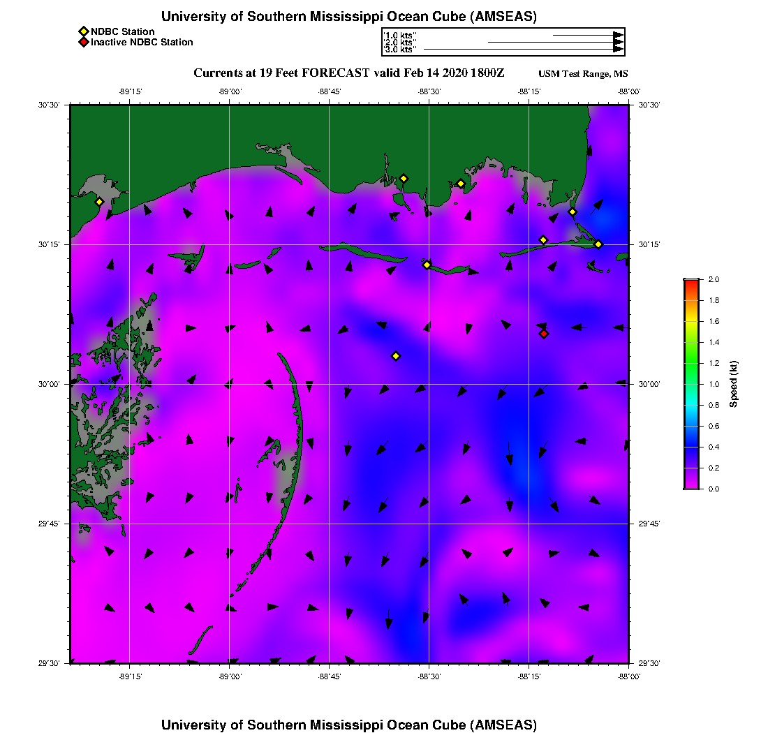Click yellow station marker in open water near 30°00'

pos(396,356)
